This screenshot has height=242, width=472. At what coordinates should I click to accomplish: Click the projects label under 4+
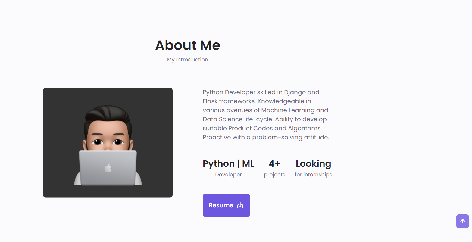[274, 175]
